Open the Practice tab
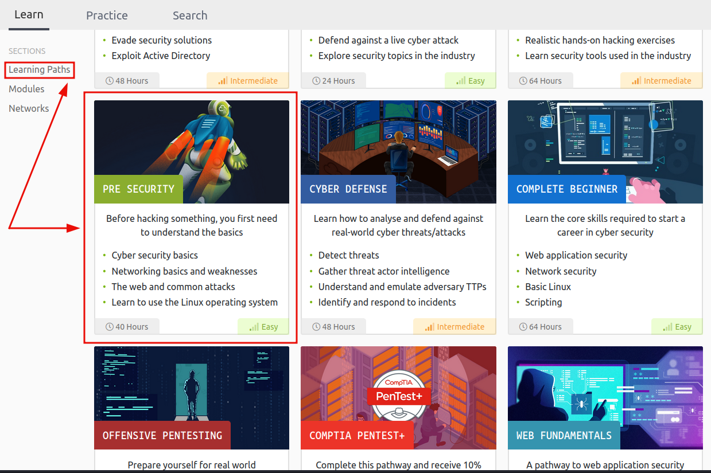The width and height of the screenshot is (711, 473). (107, 15)
